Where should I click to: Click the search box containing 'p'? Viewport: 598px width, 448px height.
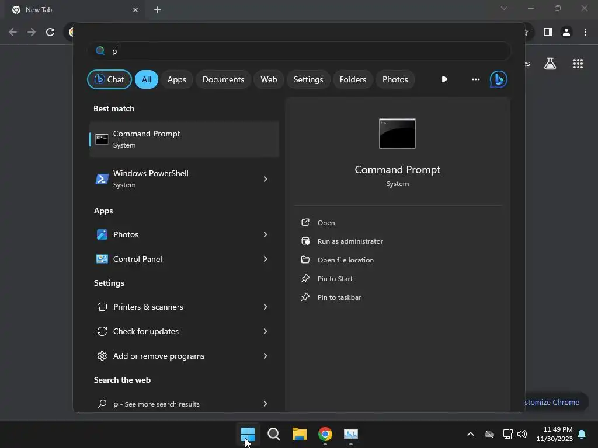pos(300,51)
